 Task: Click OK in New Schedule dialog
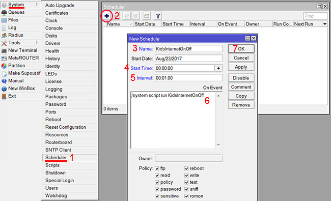241,49
